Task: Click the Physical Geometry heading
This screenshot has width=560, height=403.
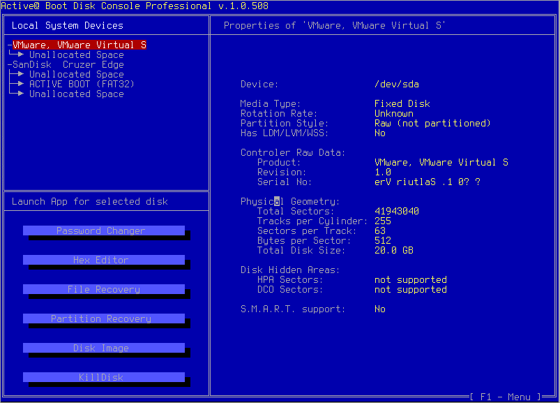Action: coord(290,202)
